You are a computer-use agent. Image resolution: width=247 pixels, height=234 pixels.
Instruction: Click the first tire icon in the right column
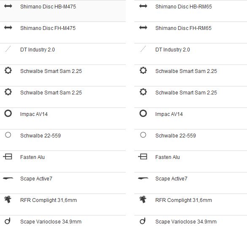tap(143, 70)
